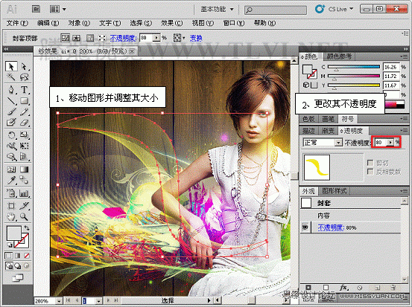Open Arrange Documents dropdown at top
412x307 pixels.
pos(58,10)
